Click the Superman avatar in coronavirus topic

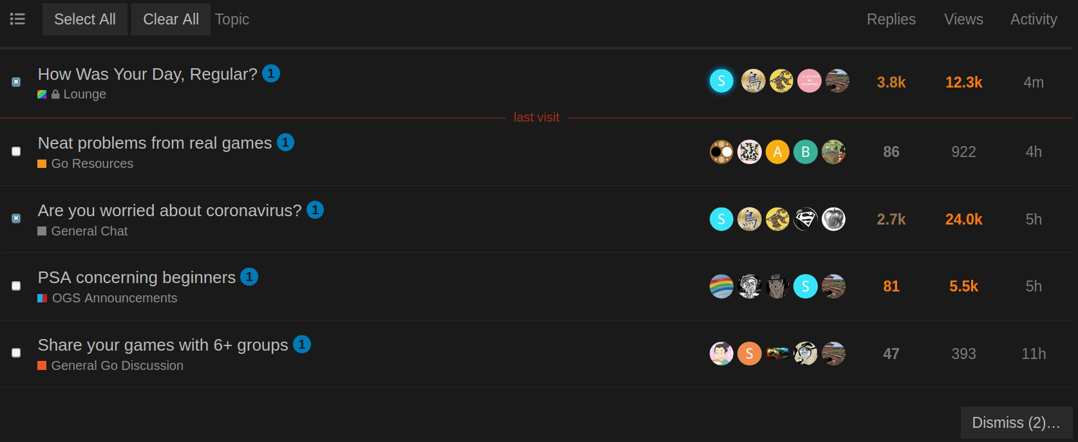point(805,219)
